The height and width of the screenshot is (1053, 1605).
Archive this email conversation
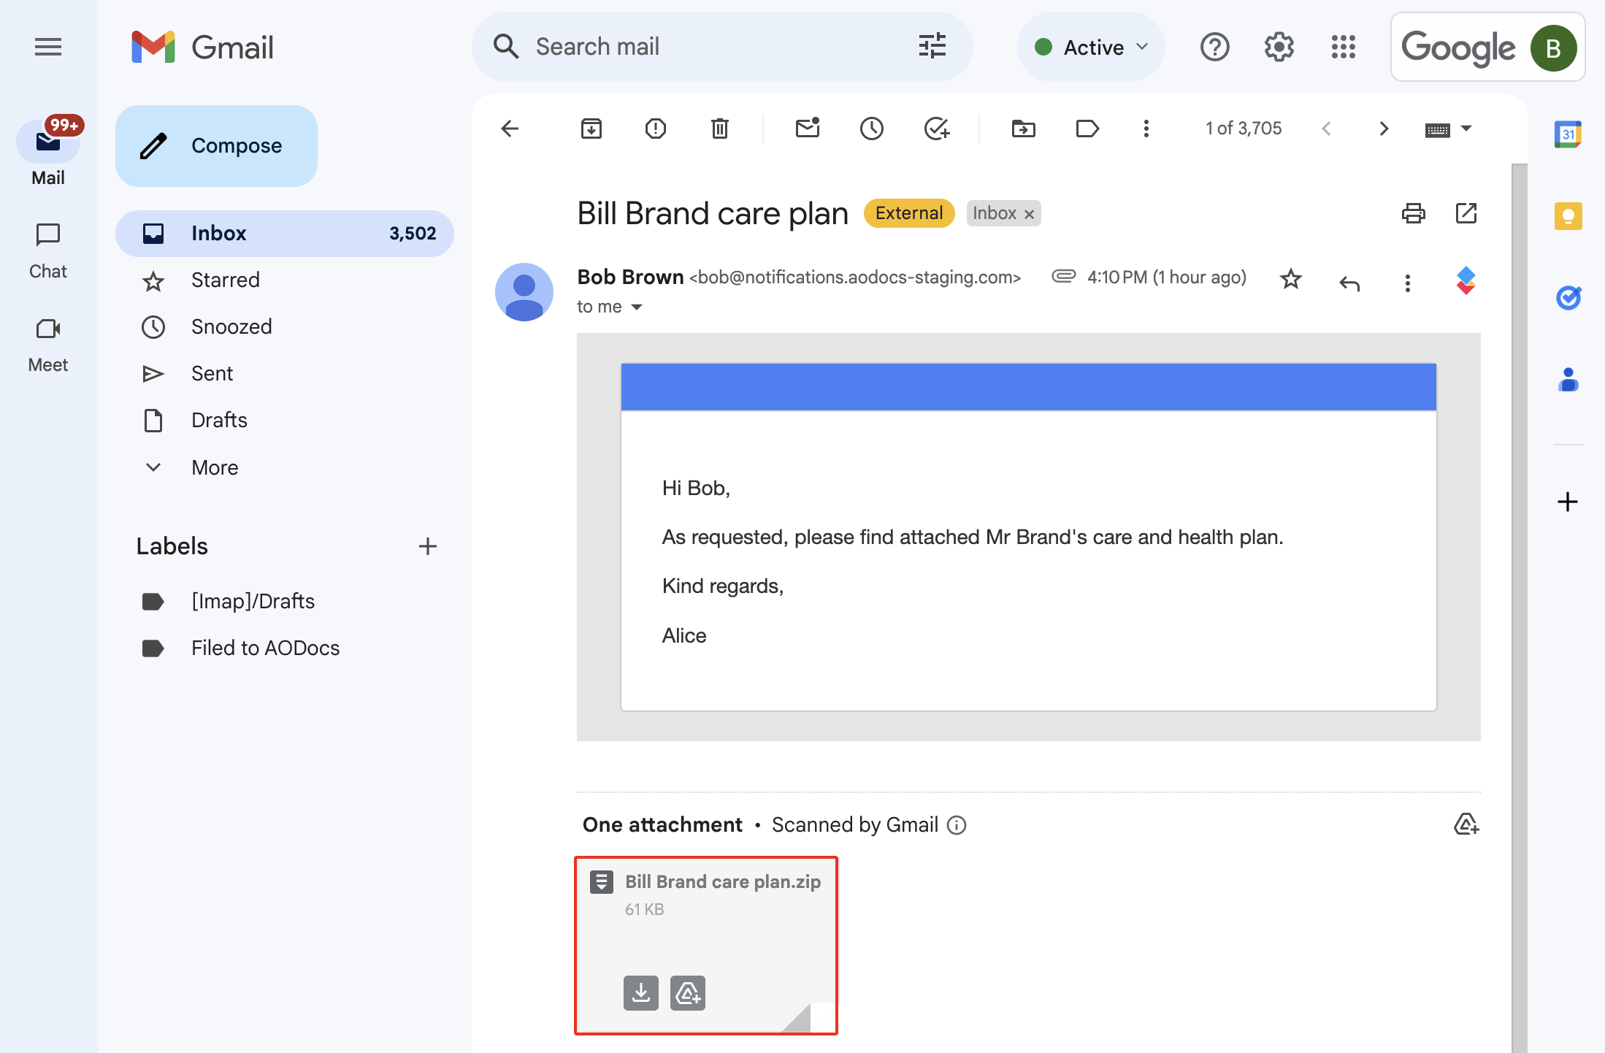click(x=591, y=129)
